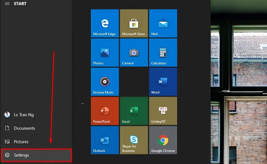Open the Le Tran Ng account menu
Image resolution: width=267 pixels, height=164 pixels.
click(x=36, y=114)
